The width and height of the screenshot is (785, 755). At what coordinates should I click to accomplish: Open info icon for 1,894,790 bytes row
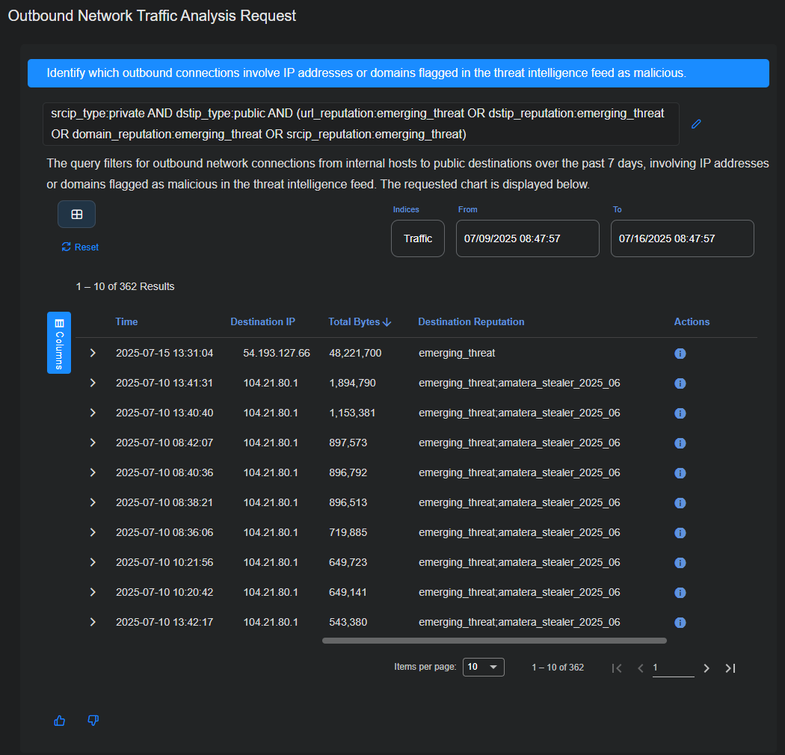[x=680, y=383]
